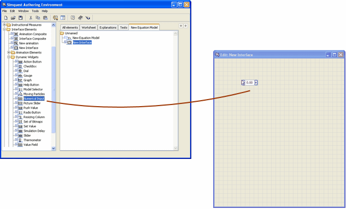The width and height of the screenshot is (346, 209).
Task: Select the Thermometer widget item
Action: [32, 140]
